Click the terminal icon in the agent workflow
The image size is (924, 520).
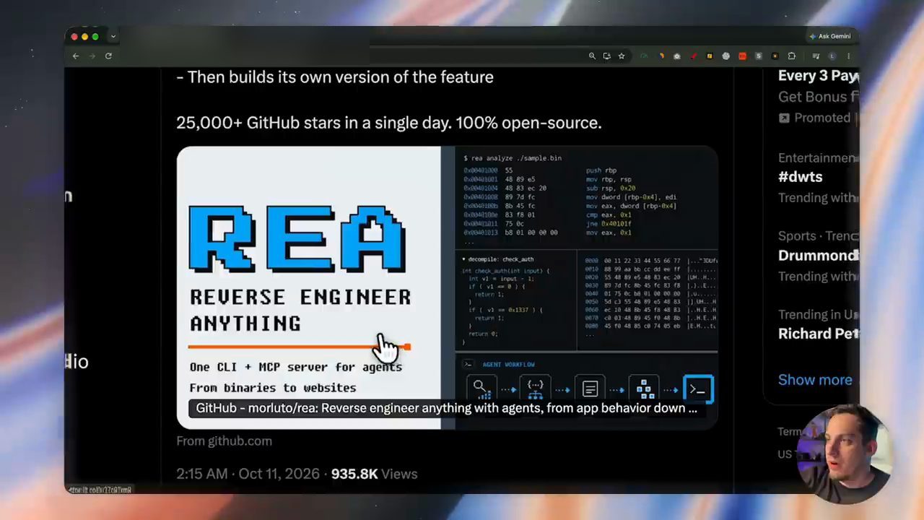pyautogui.click(x=697, y=389)
